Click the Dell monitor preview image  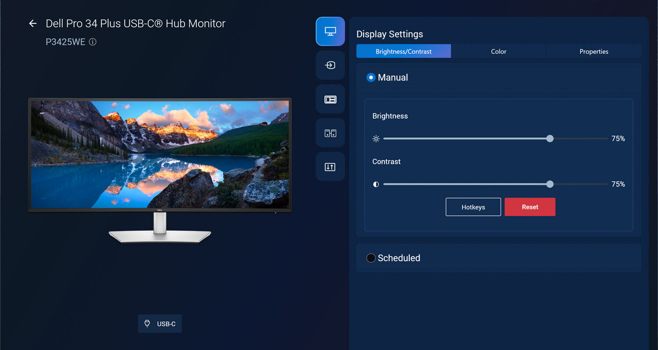(x=160, y=170)
